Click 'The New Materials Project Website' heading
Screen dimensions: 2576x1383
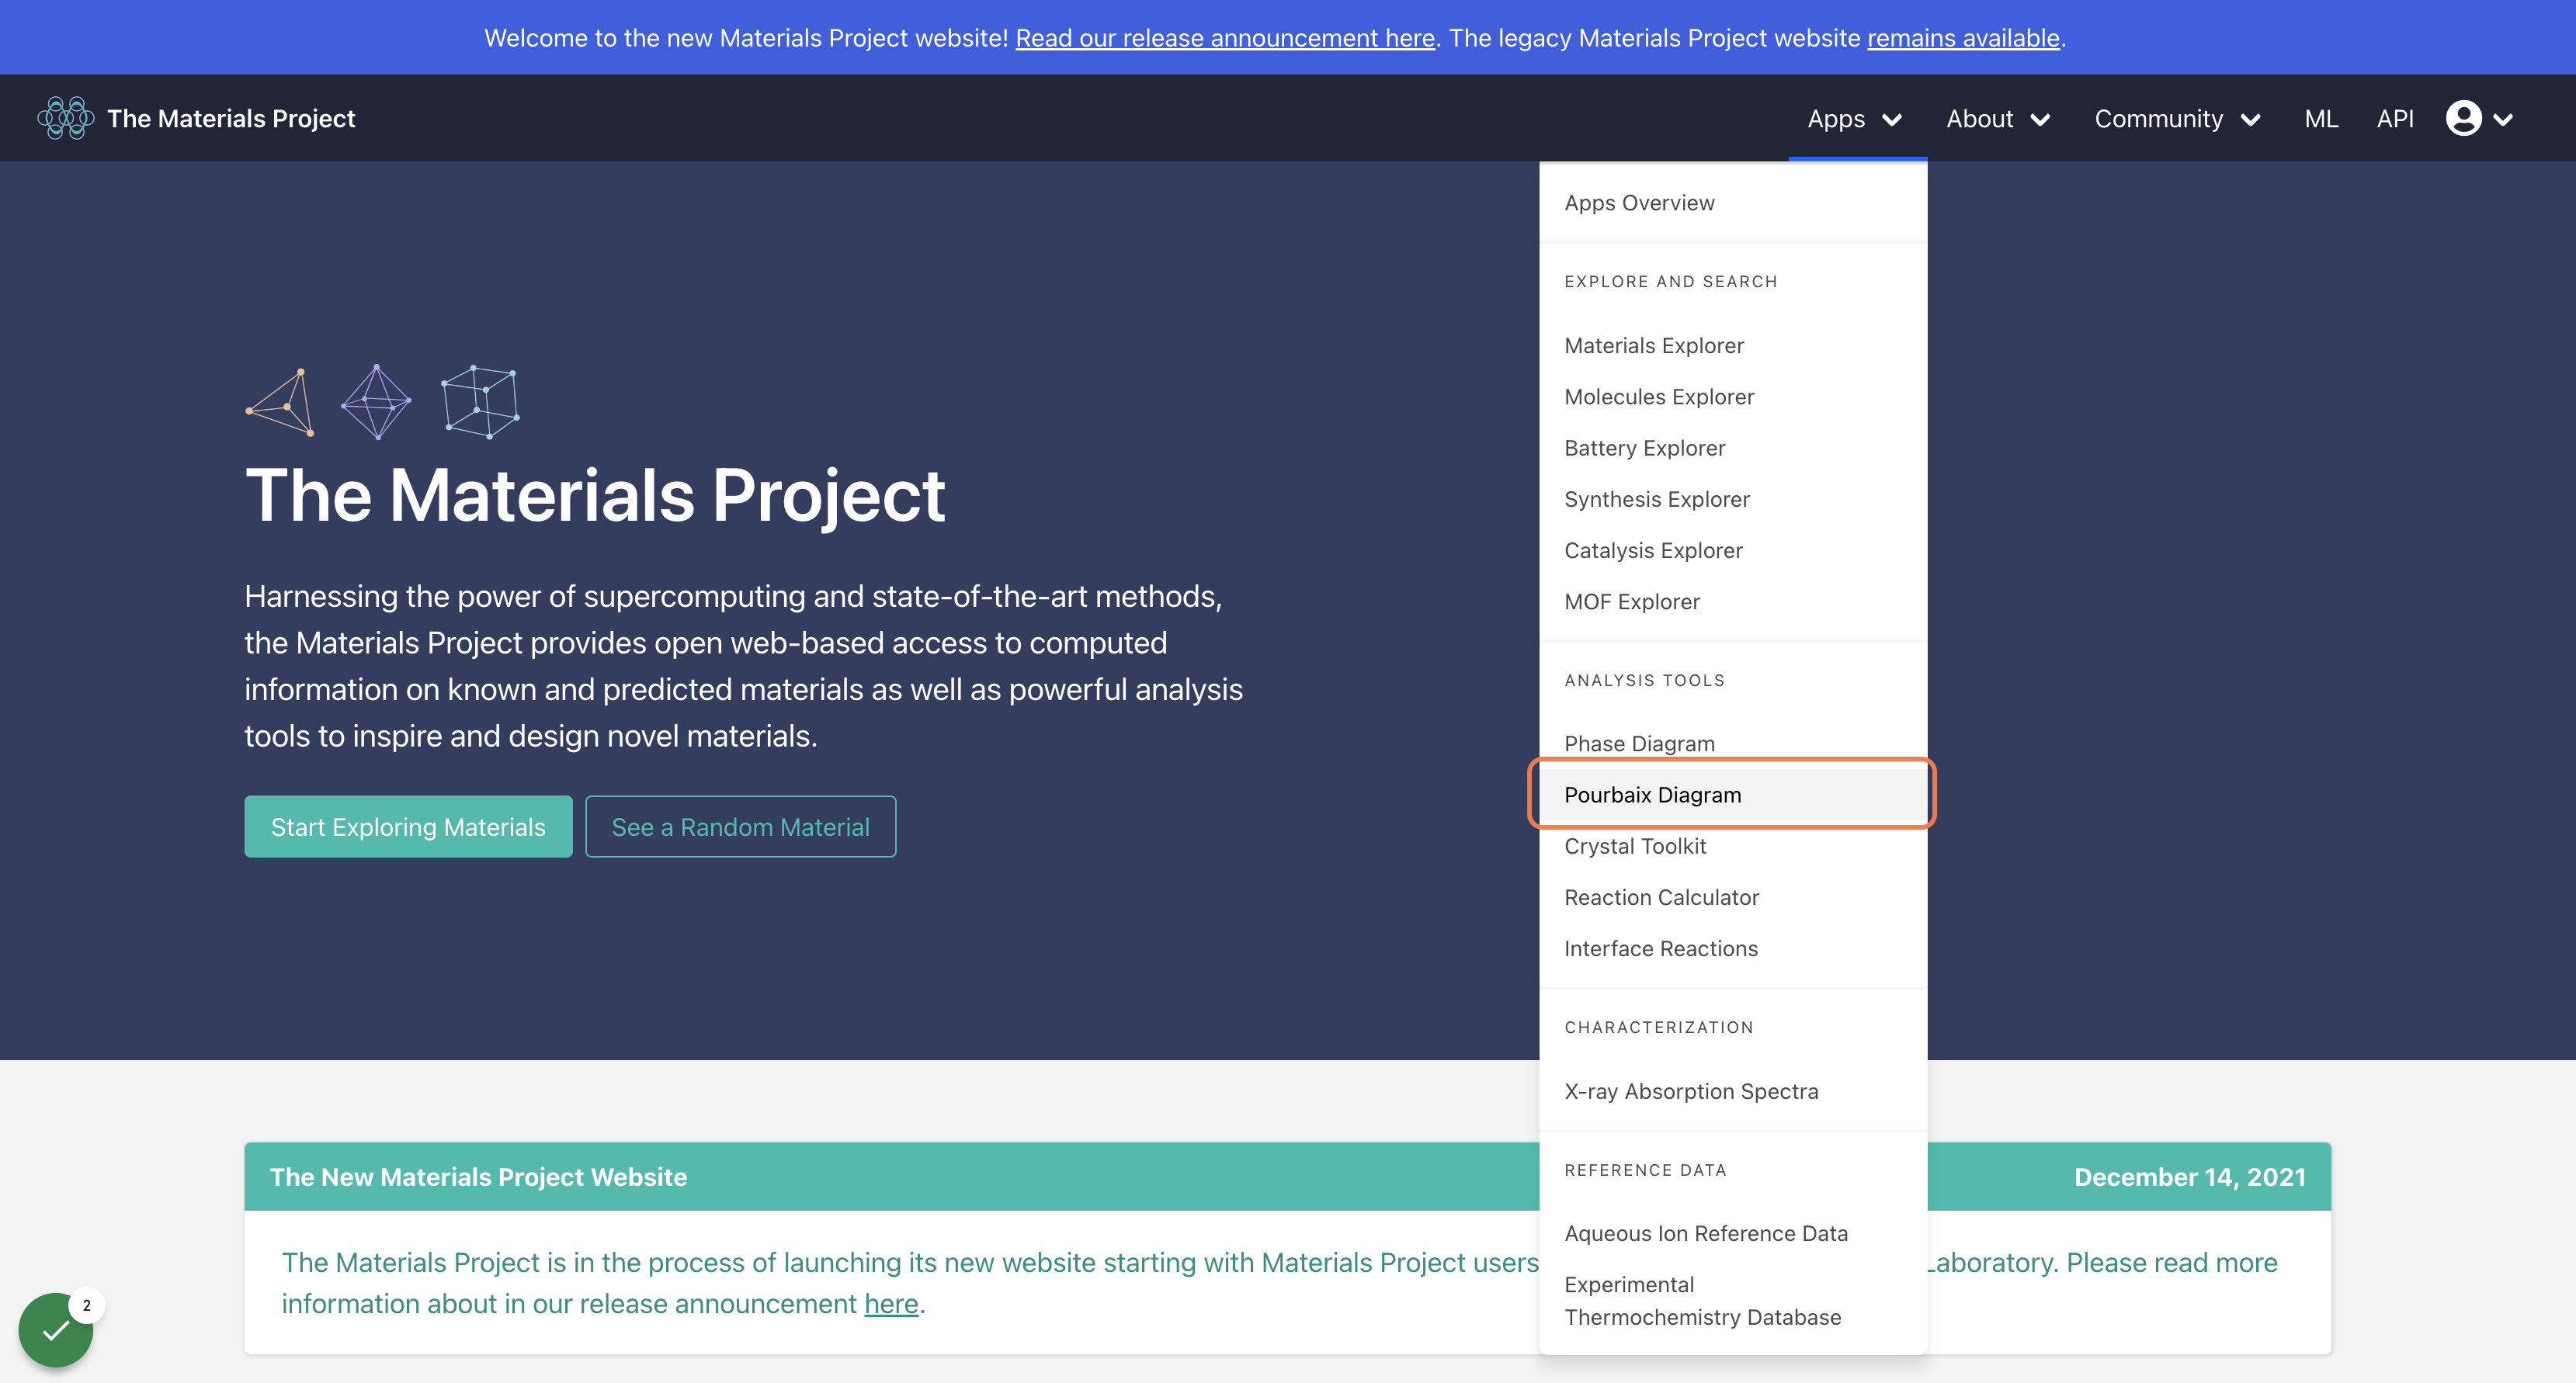[478, 1177]
